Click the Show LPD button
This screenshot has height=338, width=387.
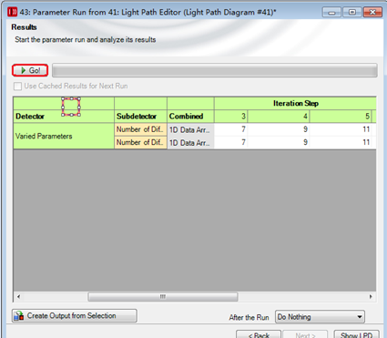point(356,334)
